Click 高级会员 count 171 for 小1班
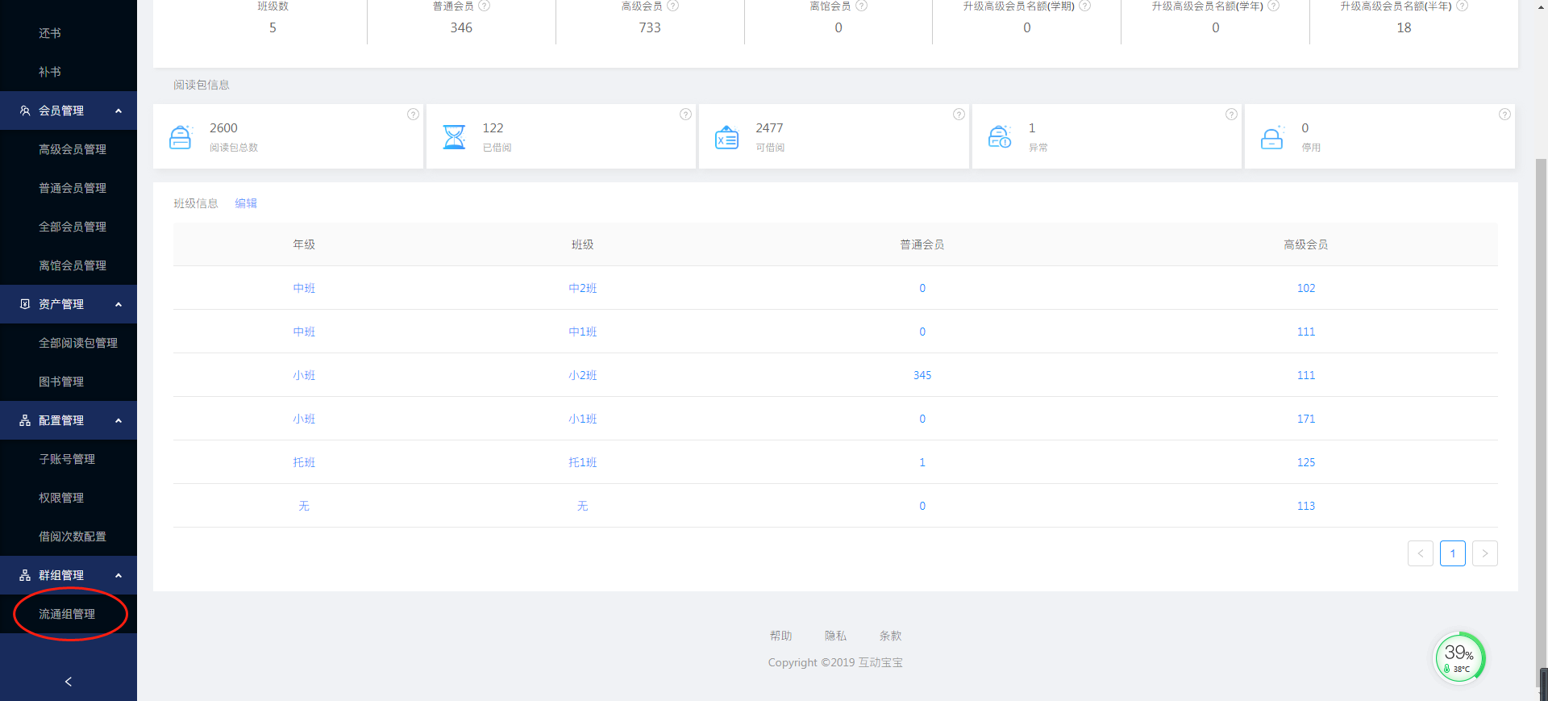Viewport: 1548px width, 701px height. (x=1306, y=419)
